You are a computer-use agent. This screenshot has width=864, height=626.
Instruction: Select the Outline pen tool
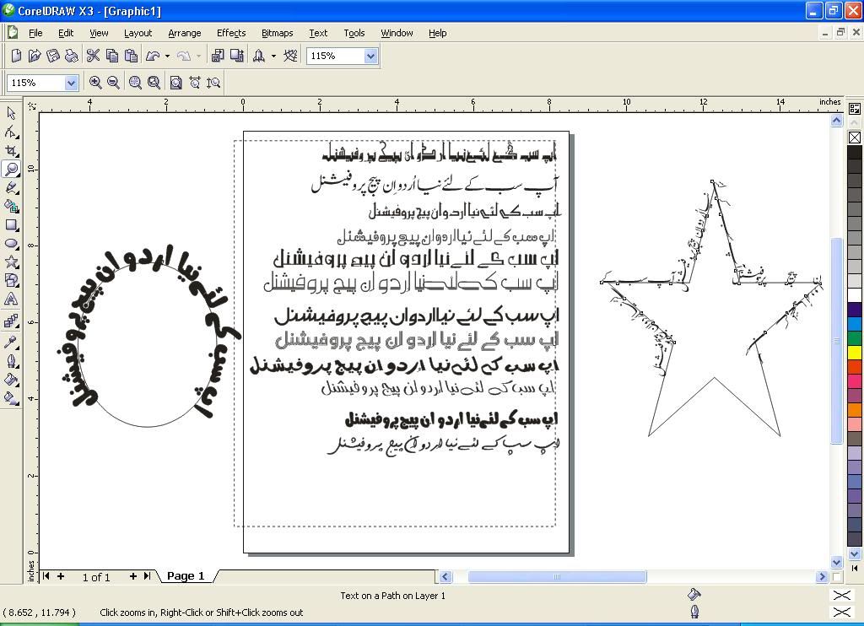[11, 361]
